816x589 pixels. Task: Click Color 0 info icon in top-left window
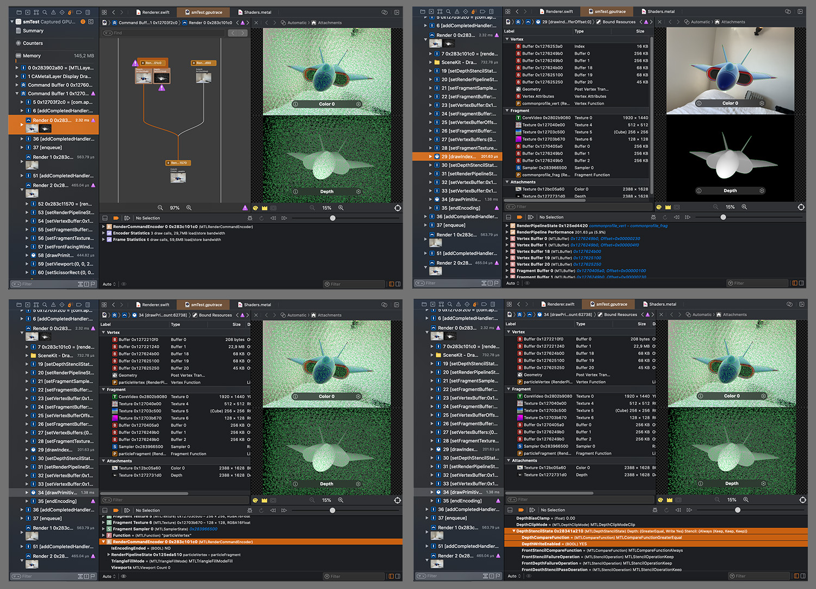point(295,104)
